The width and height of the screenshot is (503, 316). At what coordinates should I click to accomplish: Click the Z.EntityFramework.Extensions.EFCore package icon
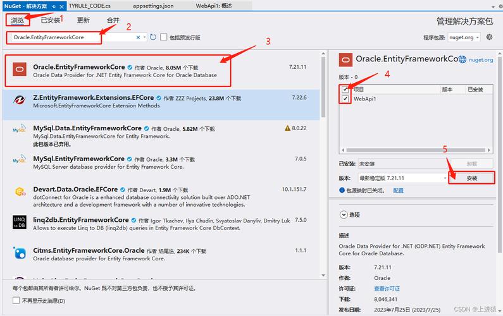[20, 100]
